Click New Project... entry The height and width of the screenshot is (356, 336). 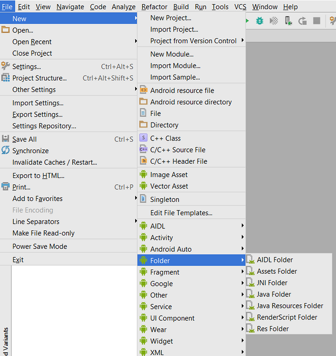point(171,18)
